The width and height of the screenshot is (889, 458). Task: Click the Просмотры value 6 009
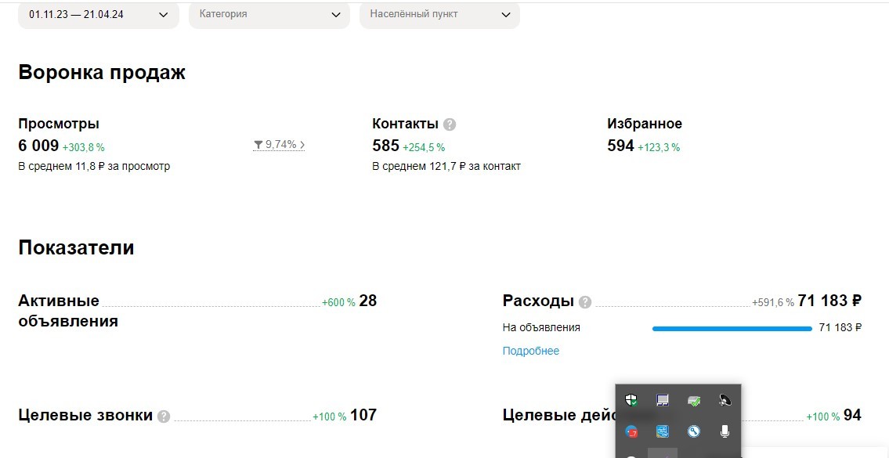coord(38,146)
